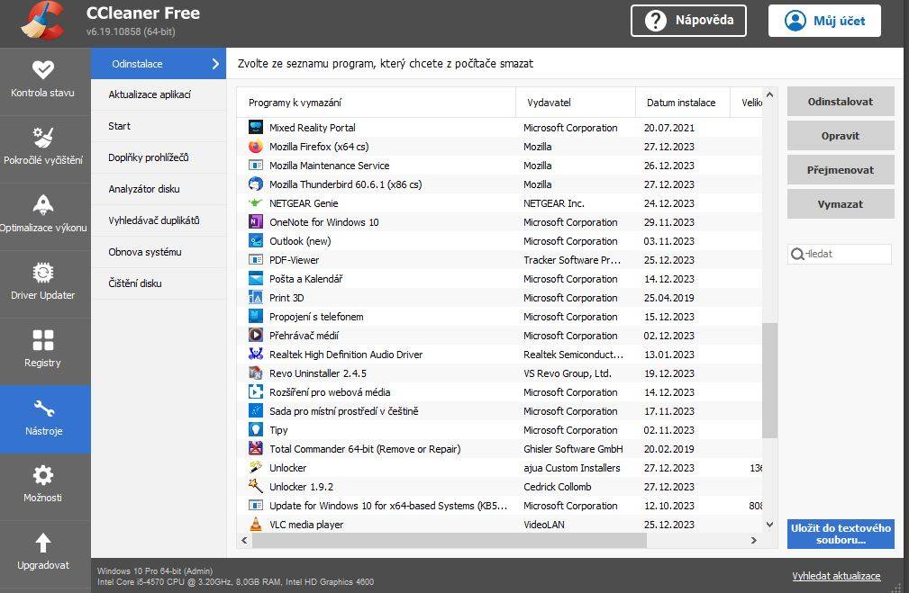The image size is (909, 593).
Task: Click vertical scrollbar up arrow
Action: (770, 94)
